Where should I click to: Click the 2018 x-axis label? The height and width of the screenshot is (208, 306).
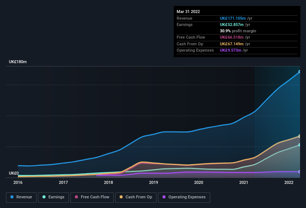click(108, 182)
